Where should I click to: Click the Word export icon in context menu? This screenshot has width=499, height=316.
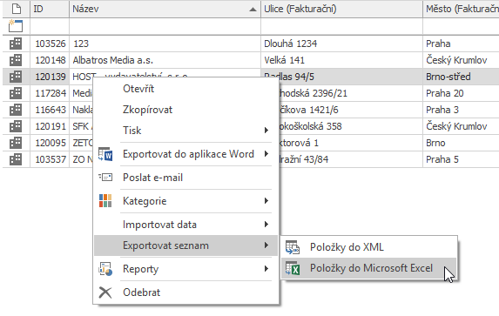(105, 154)
